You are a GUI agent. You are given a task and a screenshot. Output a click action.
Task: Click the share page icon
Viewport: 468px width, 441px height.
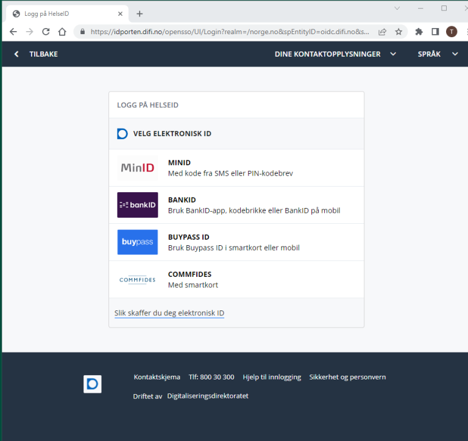[x=382, y=32]
